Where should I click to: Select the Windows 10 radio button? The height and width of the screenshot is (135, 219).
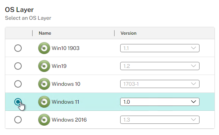18,84
